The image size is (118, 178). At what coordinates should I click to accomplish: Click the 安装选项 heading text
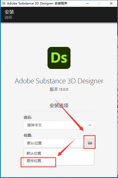tap(59, 106)
